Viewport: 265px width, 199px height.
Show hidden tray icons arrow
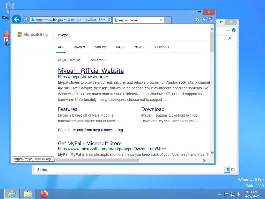[x=220, y=194]
